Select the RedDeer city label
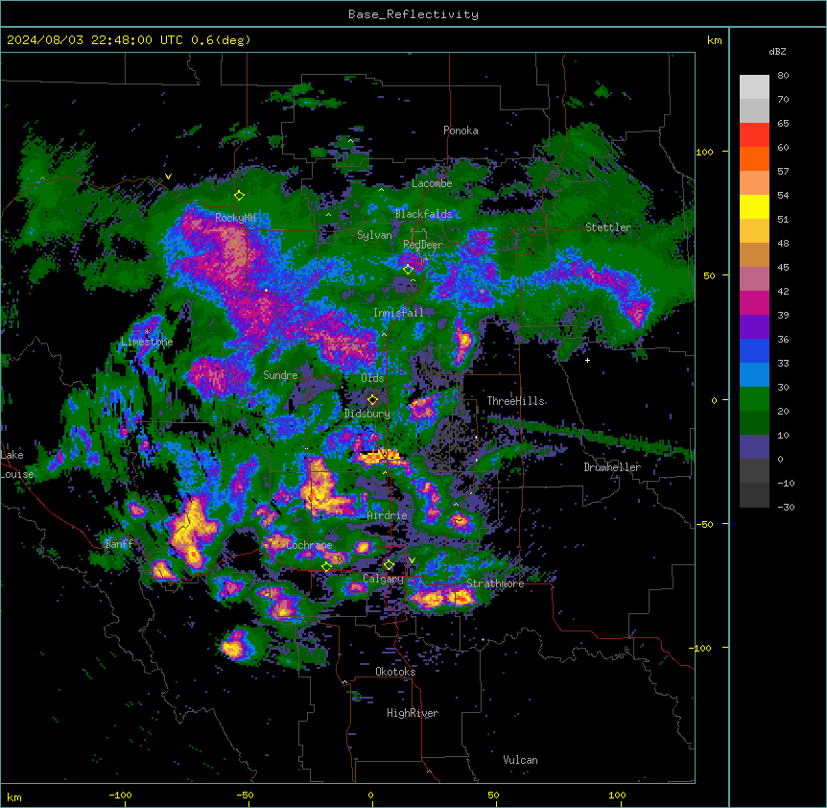The width and height of the screenshot is (827, 808). (423, 245)
